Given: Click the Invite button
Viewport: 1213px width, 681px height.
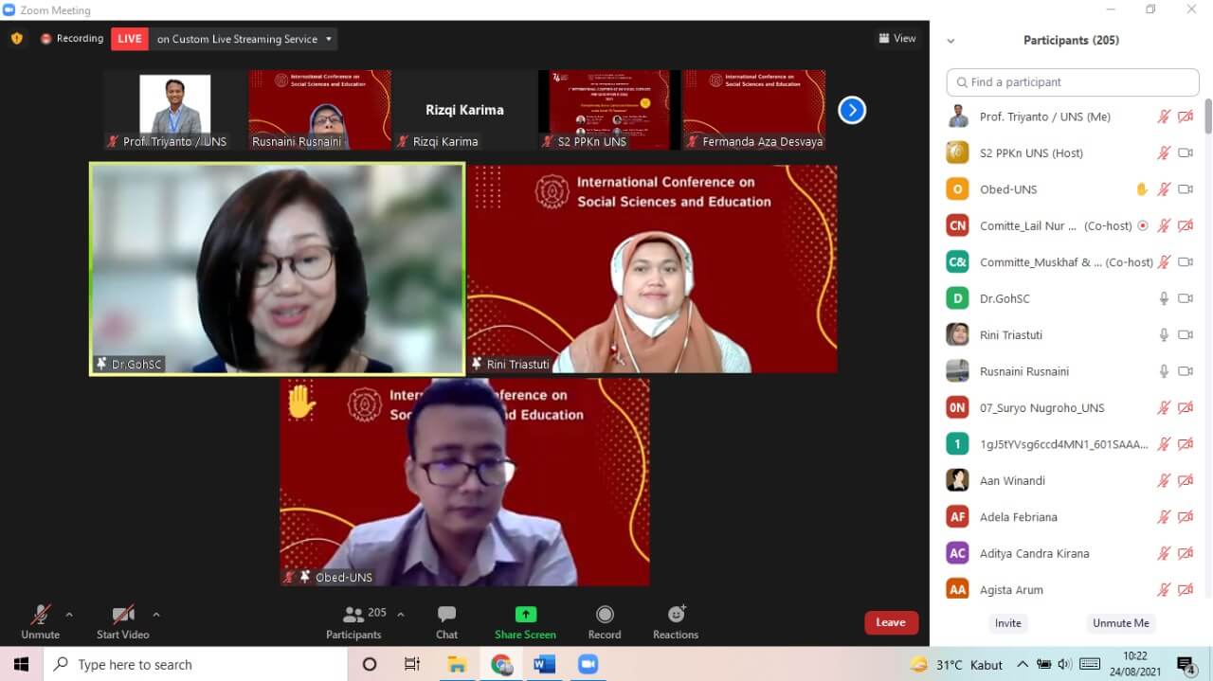Looking at the screenshot, I should point(1008,623).
